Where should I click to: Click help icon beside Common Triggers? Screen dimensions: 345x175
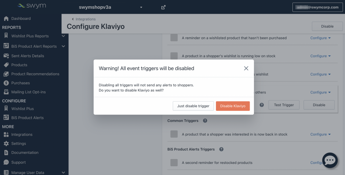click(x=205, y=121)
